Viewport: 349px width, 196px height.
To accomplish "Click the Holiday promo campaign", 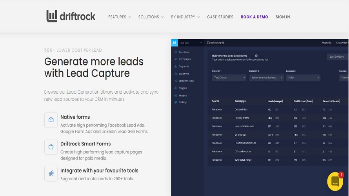I will tap(242, 118).
